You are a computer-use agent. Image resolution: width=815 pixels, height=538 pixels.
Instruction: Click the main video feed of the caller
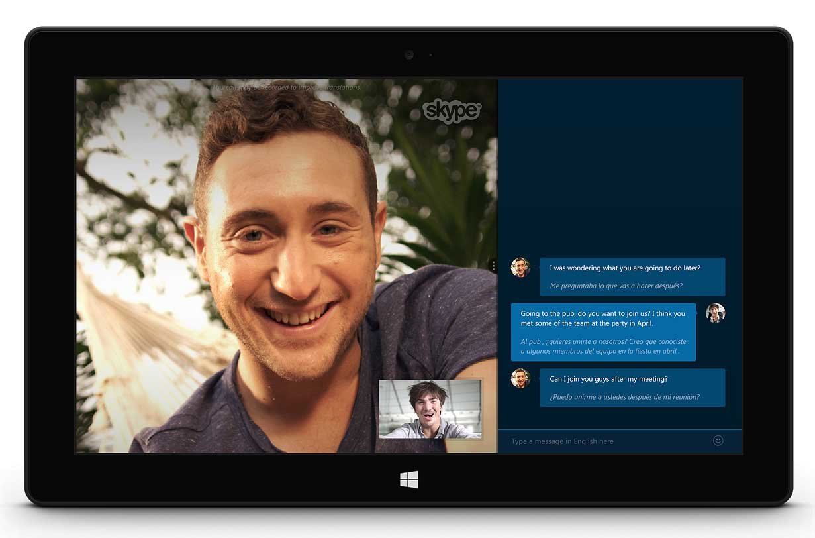coord(265,265)
